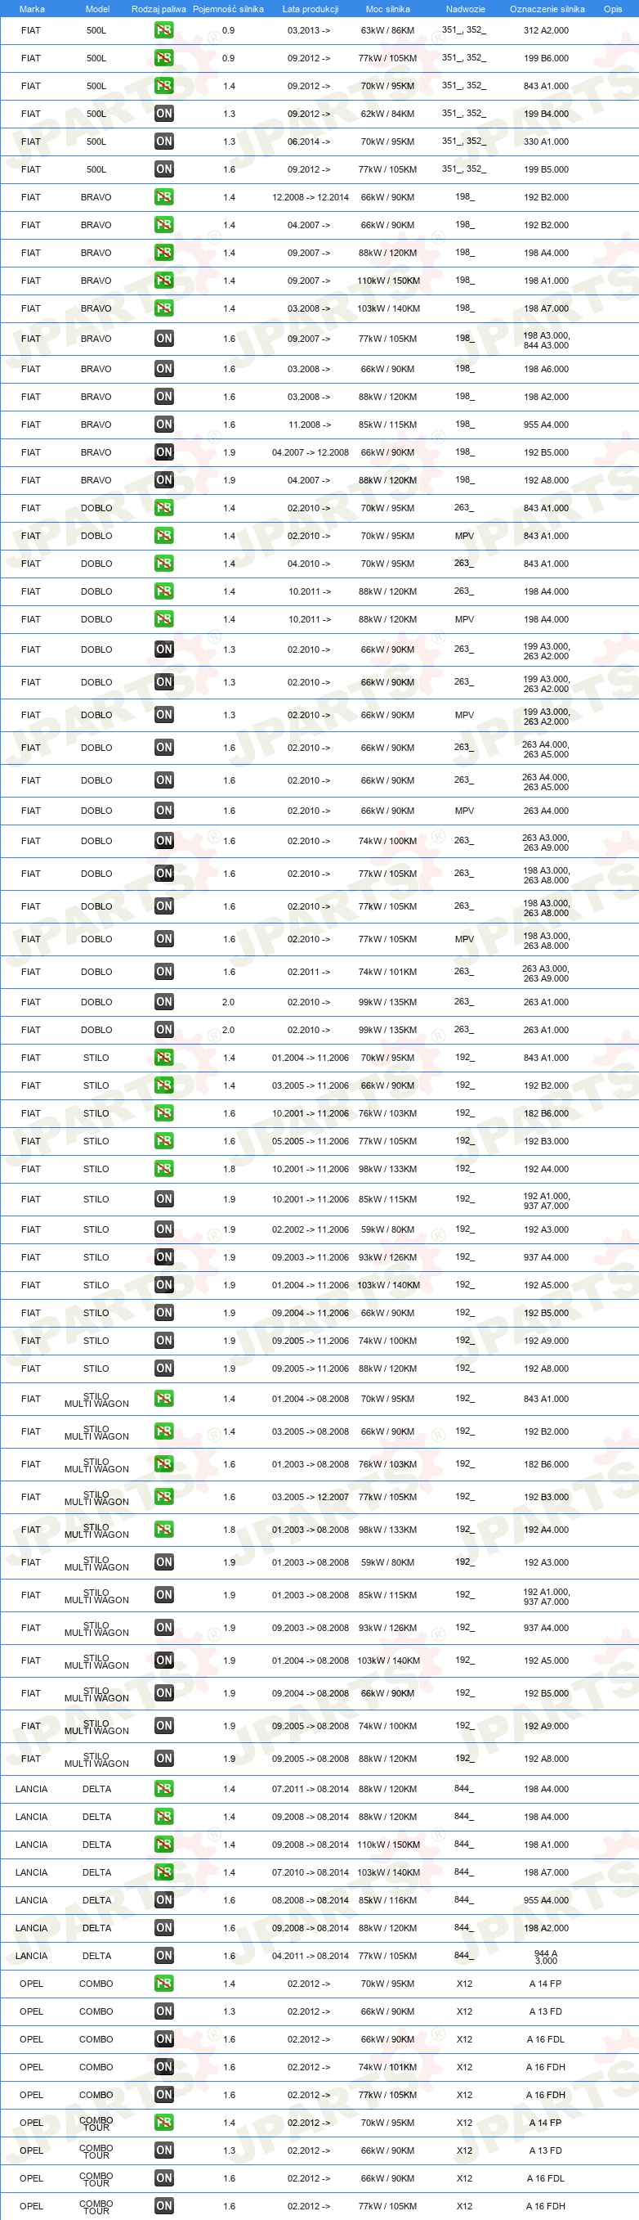Click diesel icon in Doblo 74kW / 100KM row
Viewport: 639px width, 2220px height.
163,840
